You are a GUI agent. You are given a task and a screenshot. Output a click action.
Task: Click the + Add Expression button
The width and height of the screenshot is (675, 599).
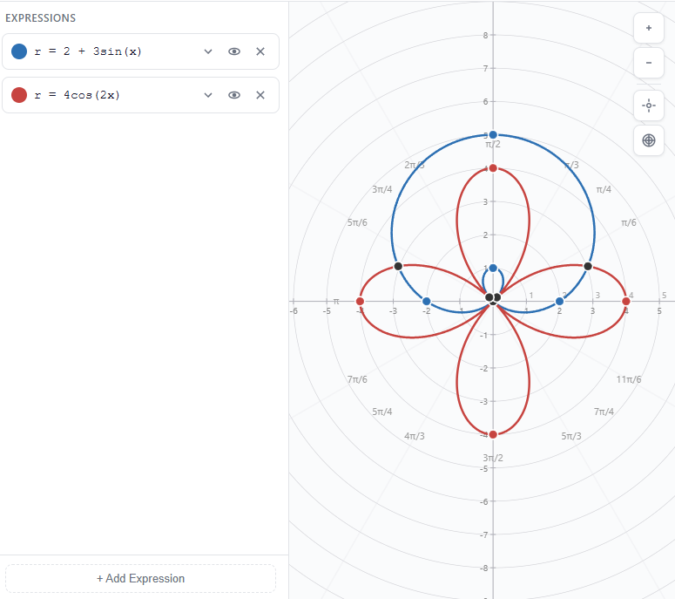[x=140, y=578]
